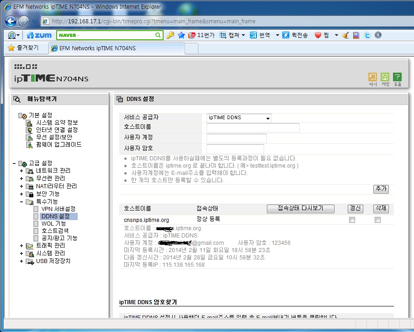Tick the 삭제 checkbox for cnsnps.iptime.org
Viewport: 414px width, 332px height.
pyautogui.click(x=377, y=220)
